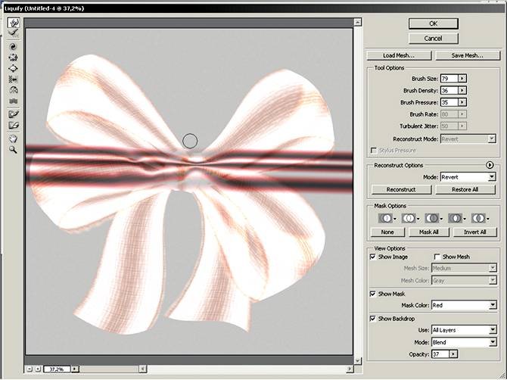Select the Twirl Clockwise tool
The width and height of the screenshot is (507, 380).
click(x=14, y=46)
